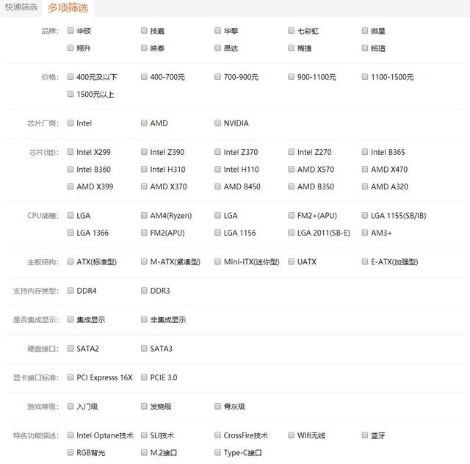Check the 非集成显示 checkbox
The width and height of the screenshot is (470, 464).
(144, 319)
